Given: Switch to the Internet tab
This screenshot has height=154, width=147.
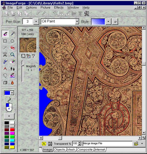Looking at the screenshot, I should pyautogui.click(x=100, y=150).
